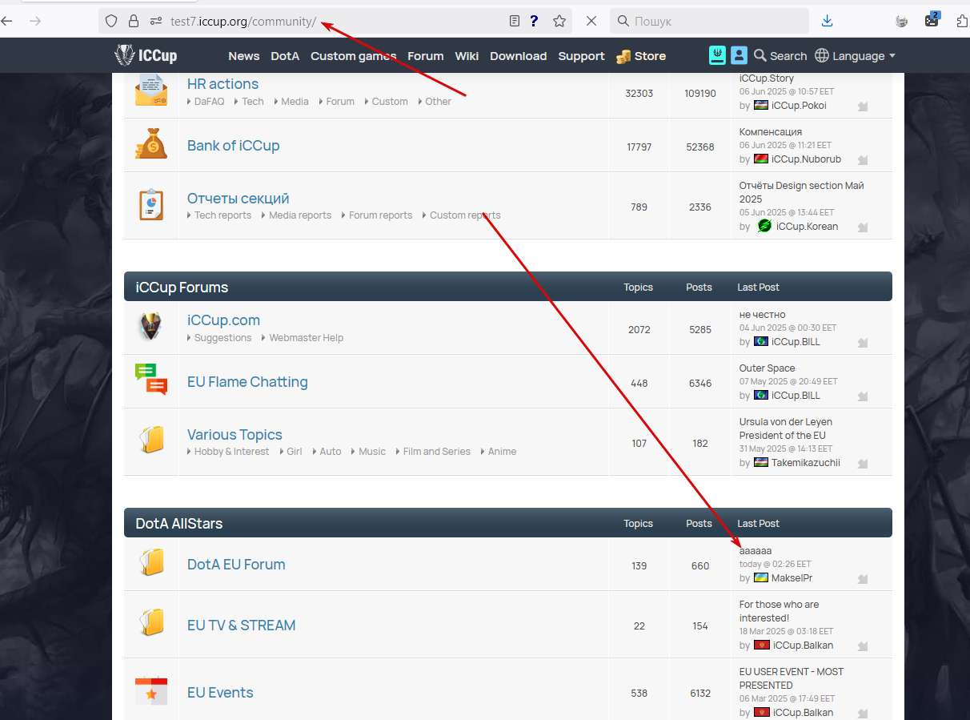Click the iCCup logo in the site header
This screenshot has height=720, width=970.
point(146,55)
